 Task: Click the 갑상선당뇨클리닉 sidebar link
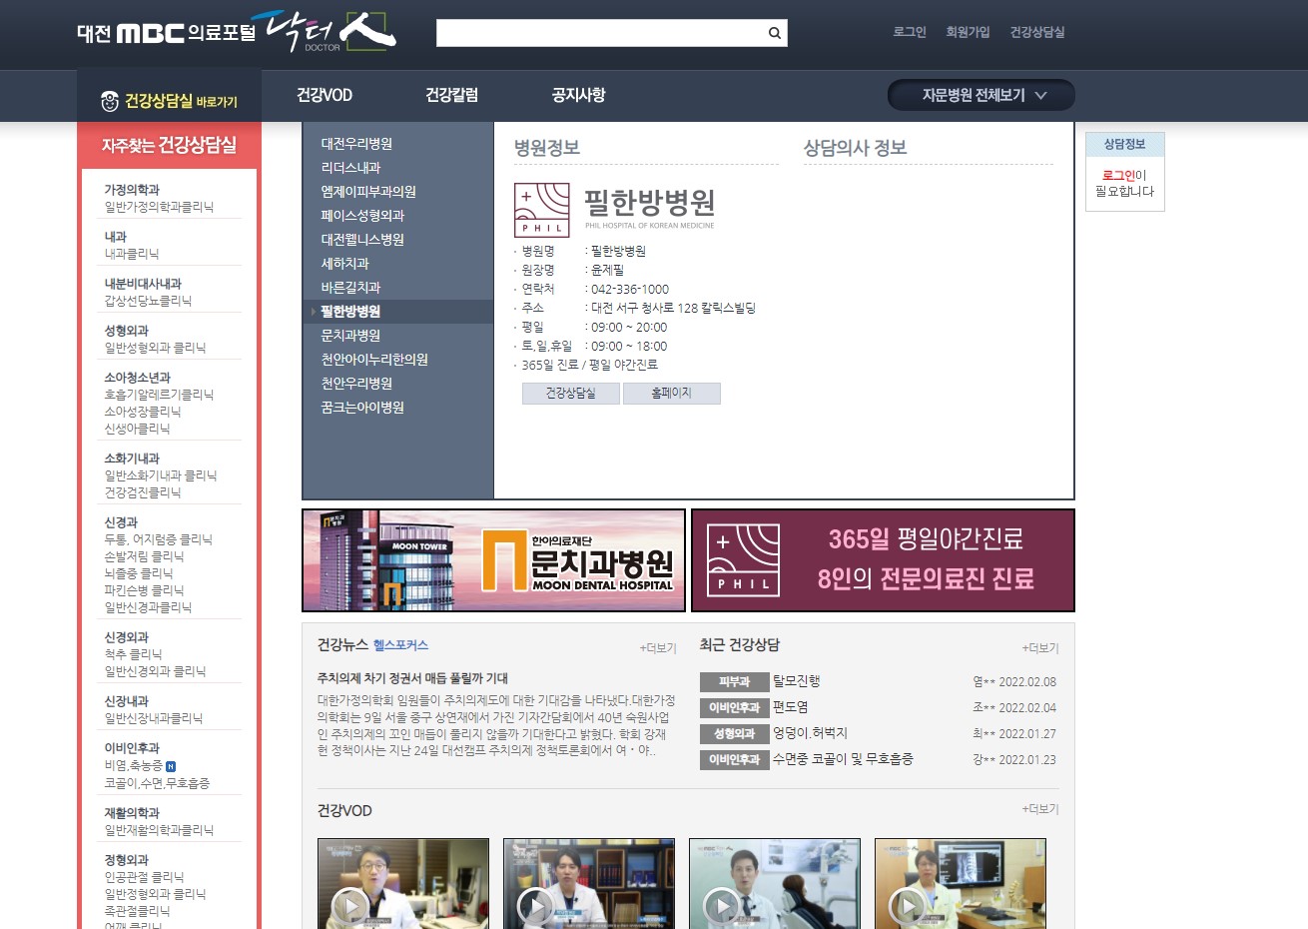(x=148, y=301)
